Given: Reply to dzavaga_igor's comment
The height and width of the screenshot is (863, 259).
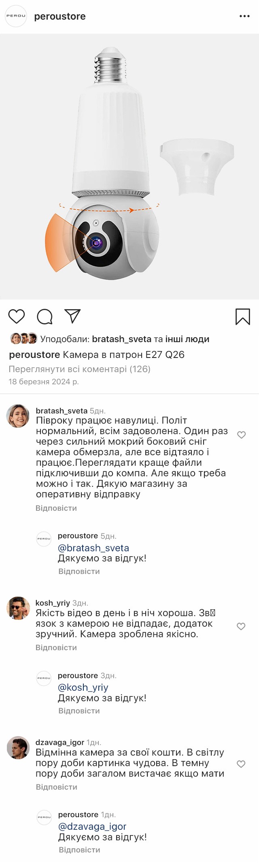Looking at the screenshot, I should coord(57,787).
